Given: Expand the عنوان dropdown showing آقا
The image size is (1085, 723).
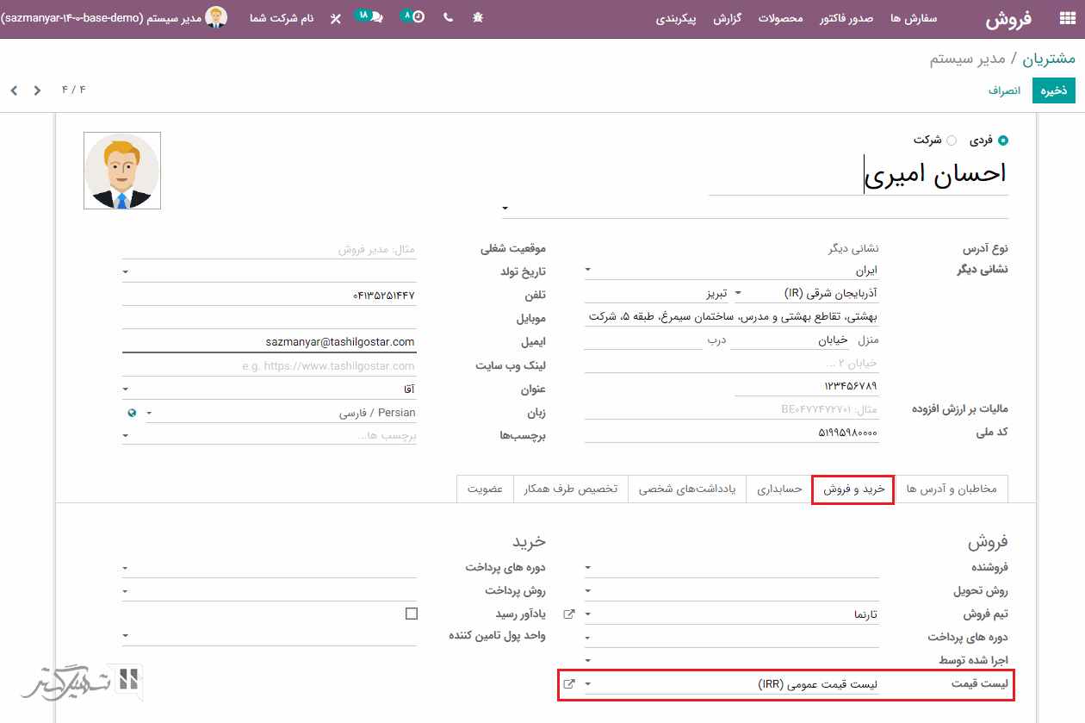Looking at the screenshot, I should [127, 390].
